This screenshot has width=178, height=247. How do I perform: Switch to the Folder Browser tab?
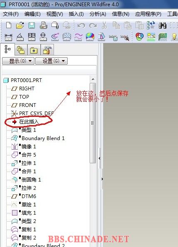tap(21, 50)
